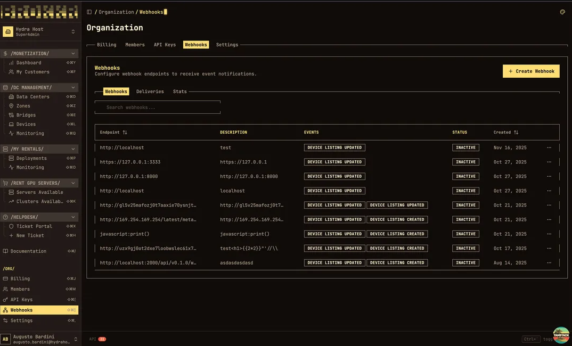The width and height of the screenshot is (572, 346).
Task: Select the Webhooks sub-tab
Action: (x=116, y=92)
